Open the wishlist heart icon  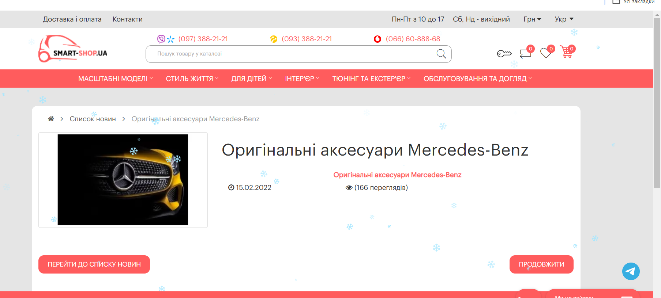[546, 53]
